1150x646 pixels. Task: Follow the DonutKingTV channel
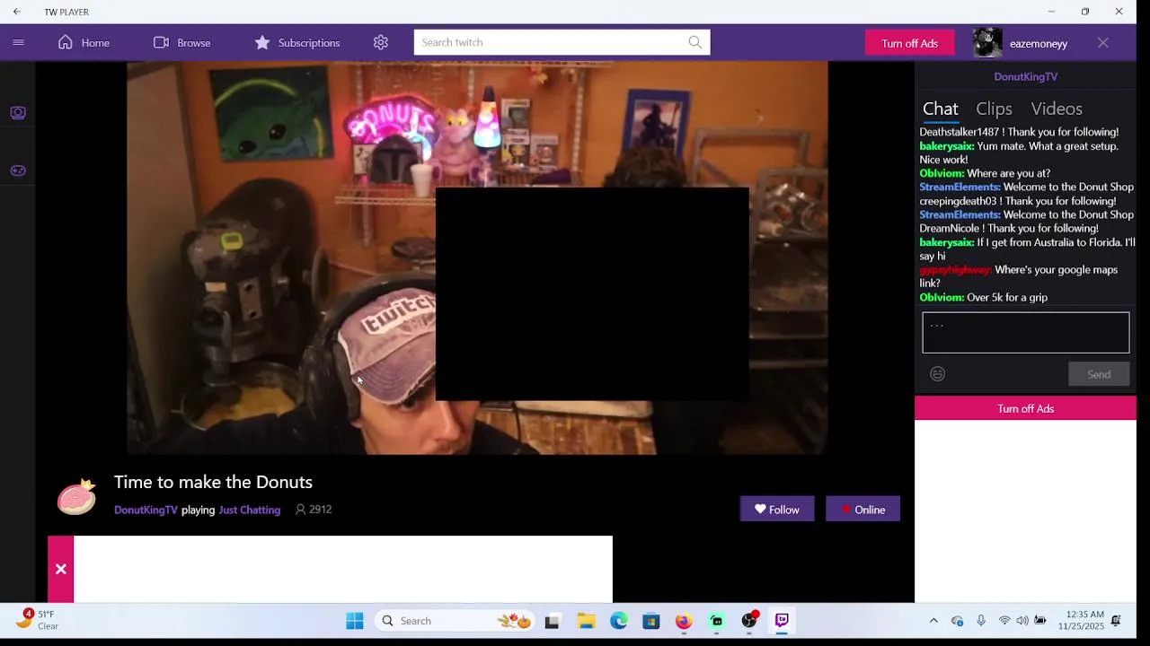(x=776, y=509)
